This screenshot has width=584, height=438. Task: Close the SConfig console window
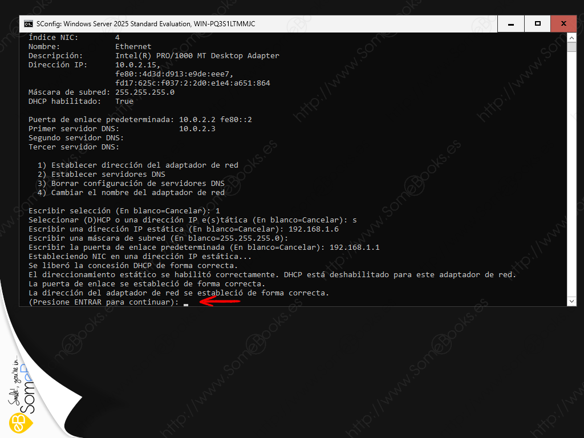tap(563, 24)
